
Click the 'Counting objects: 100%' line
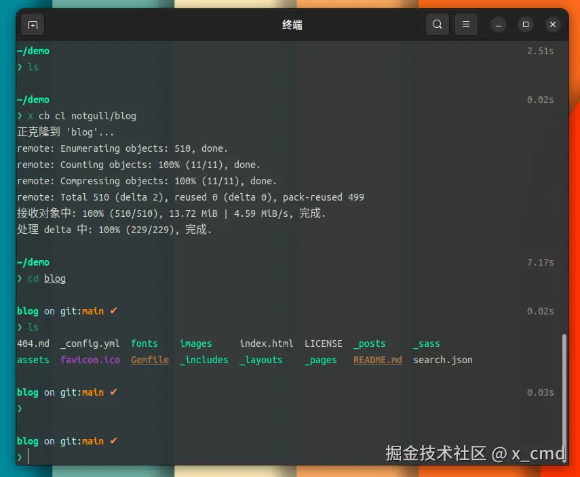click(x=138, y=165)
